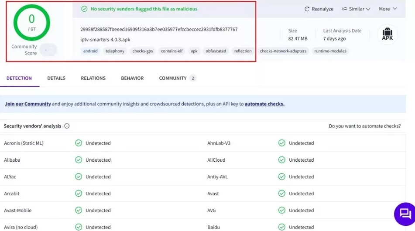Click Do you want to automate checks?
Viewport: 415px width, 231px height.
tap(365, 126)
